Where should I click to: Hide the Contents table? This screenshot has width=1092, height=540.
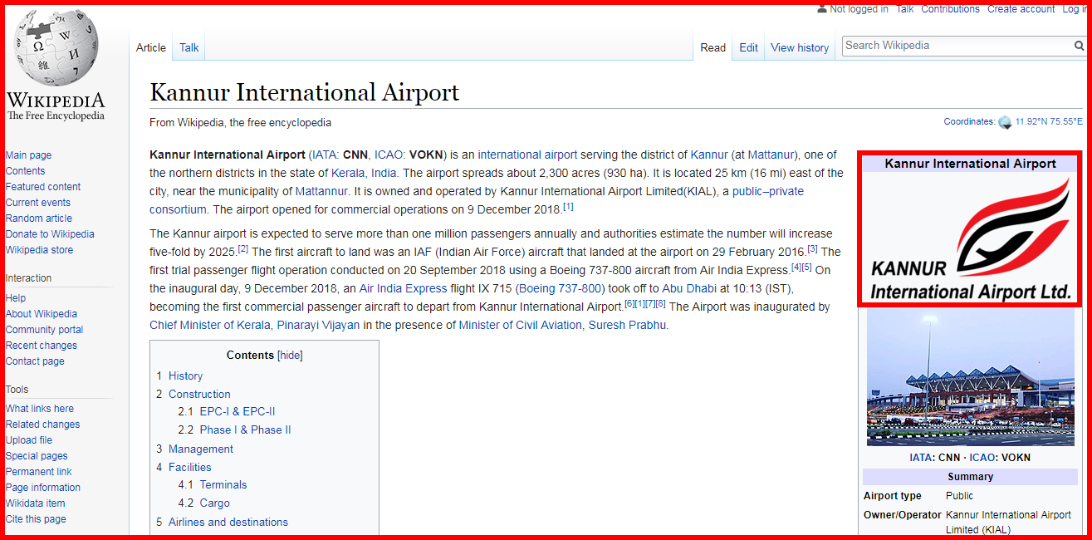pos(290,356)
